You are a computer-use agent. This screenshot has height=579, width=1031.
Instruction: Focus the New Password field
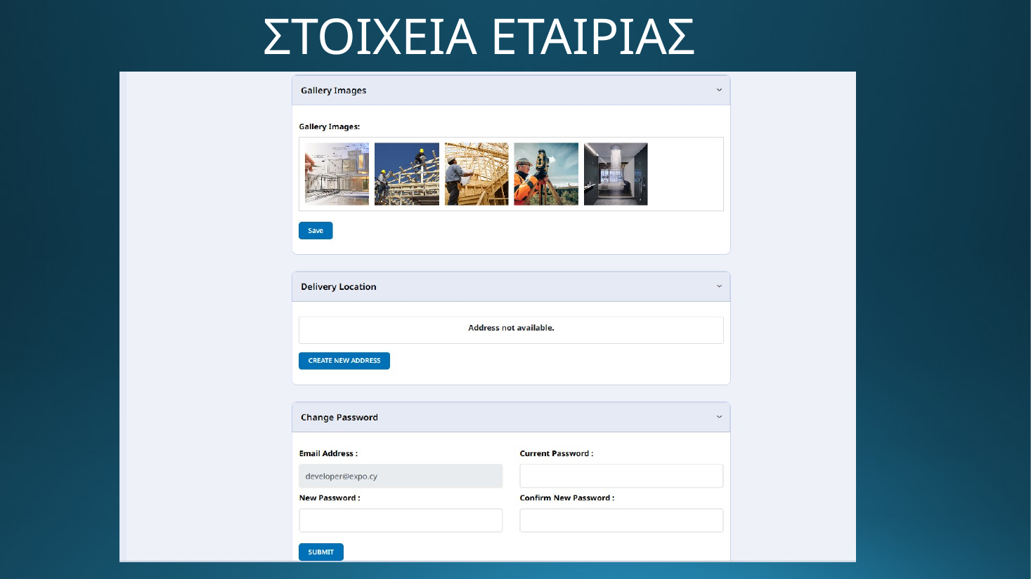[x=401, y=521]
